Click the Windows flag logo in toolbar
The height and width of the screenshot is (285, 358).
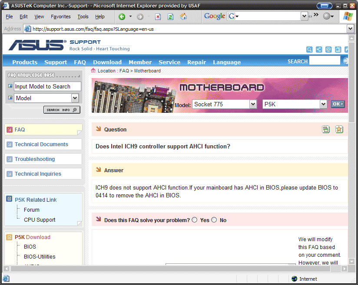click(348, 16)
